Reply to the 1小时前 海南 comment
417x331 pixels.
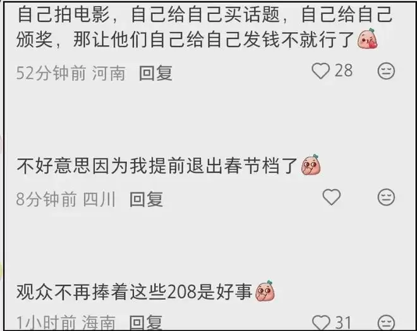[x=145, y=323]
